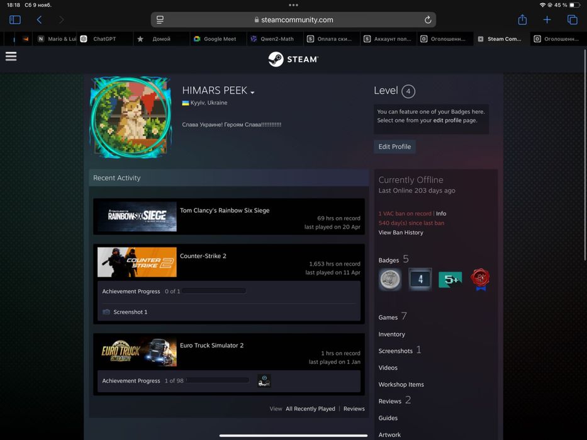587x440 pixels.
Task: Switch to the Домой tab
Action: pyautogui.click(x=161, y=39)
